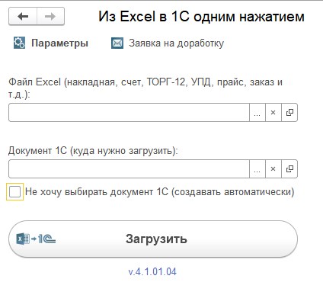Click the Загрузить button
This screenshot has height=295, width=323.
[x=153, y=239]
